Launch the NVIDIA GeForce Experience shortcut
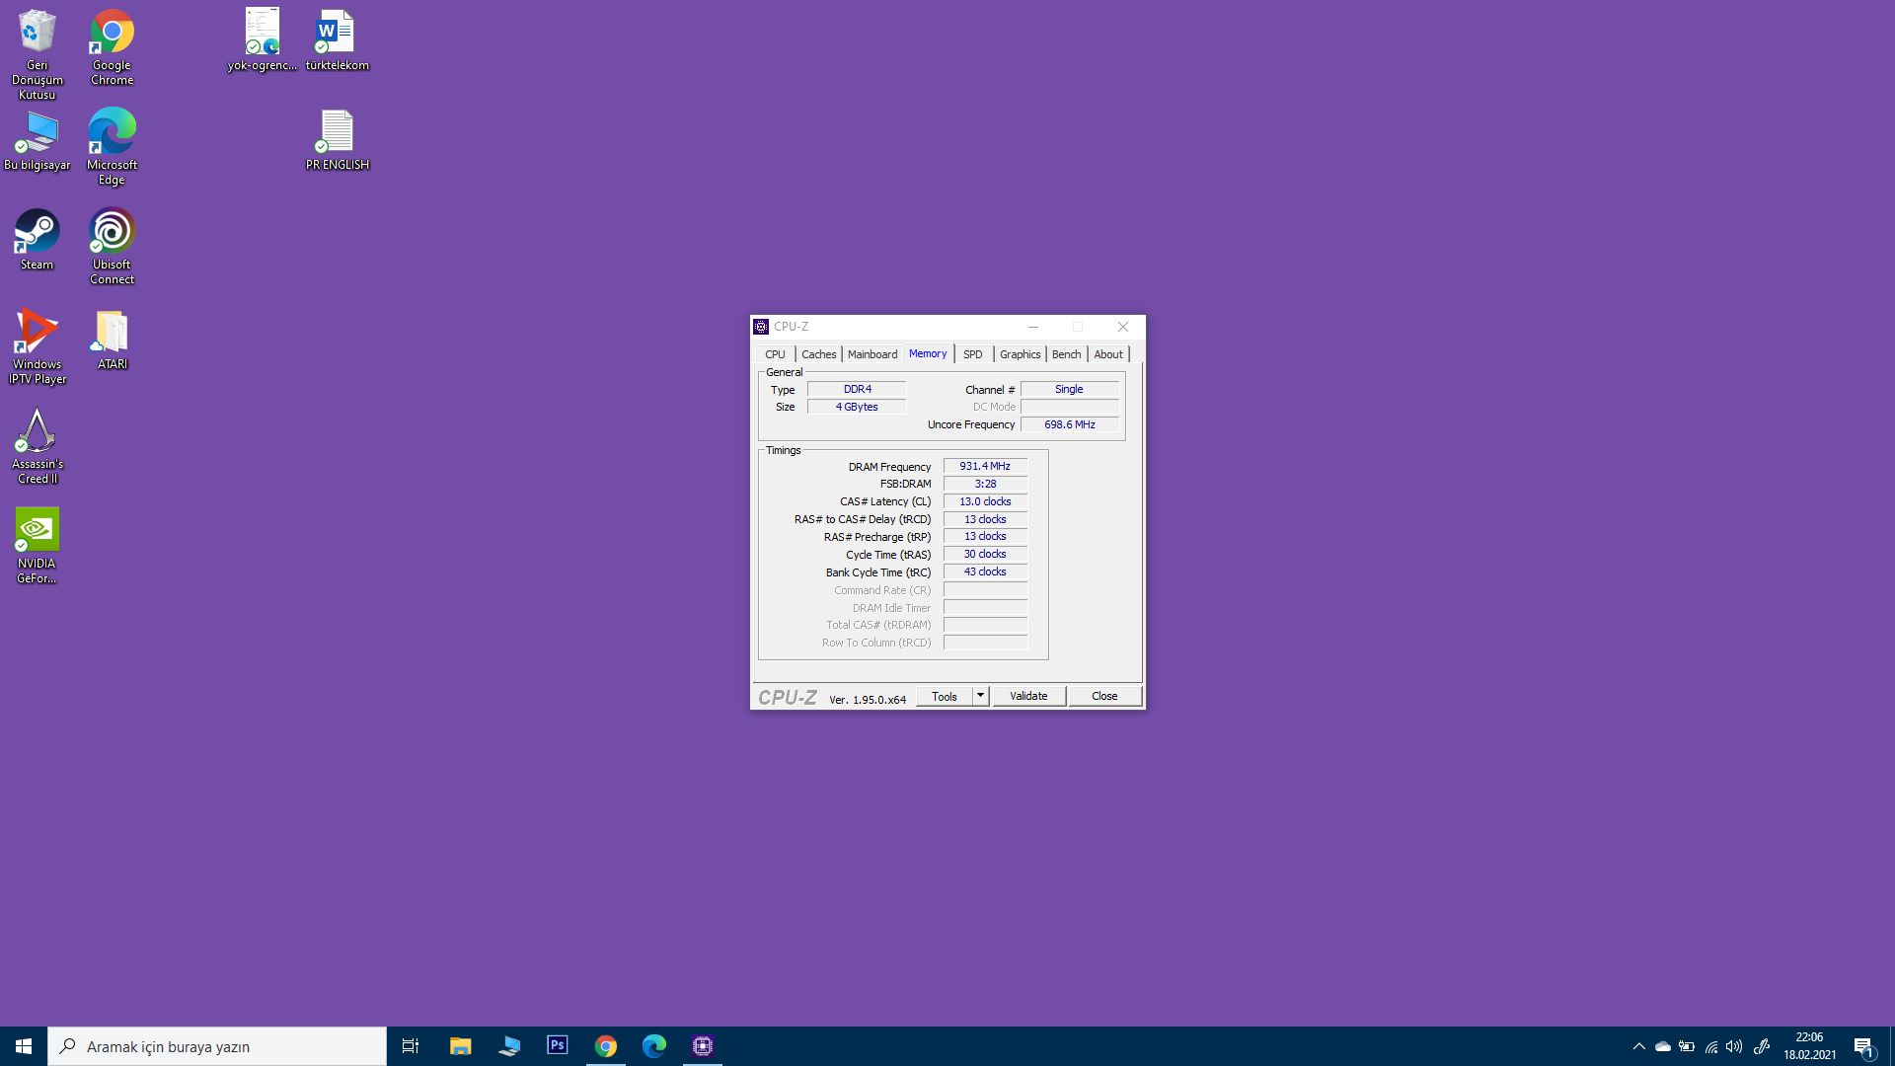This screenshot has width=1895, height=1066. (37, 546)
